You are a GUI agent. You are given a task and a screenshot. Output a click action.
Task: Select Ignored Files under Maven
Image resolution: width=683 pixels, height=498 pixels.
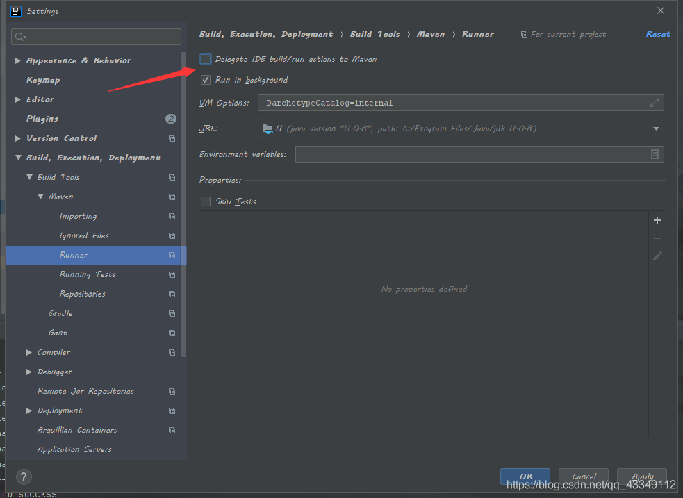pyautogui.click(x=84, y=235)
